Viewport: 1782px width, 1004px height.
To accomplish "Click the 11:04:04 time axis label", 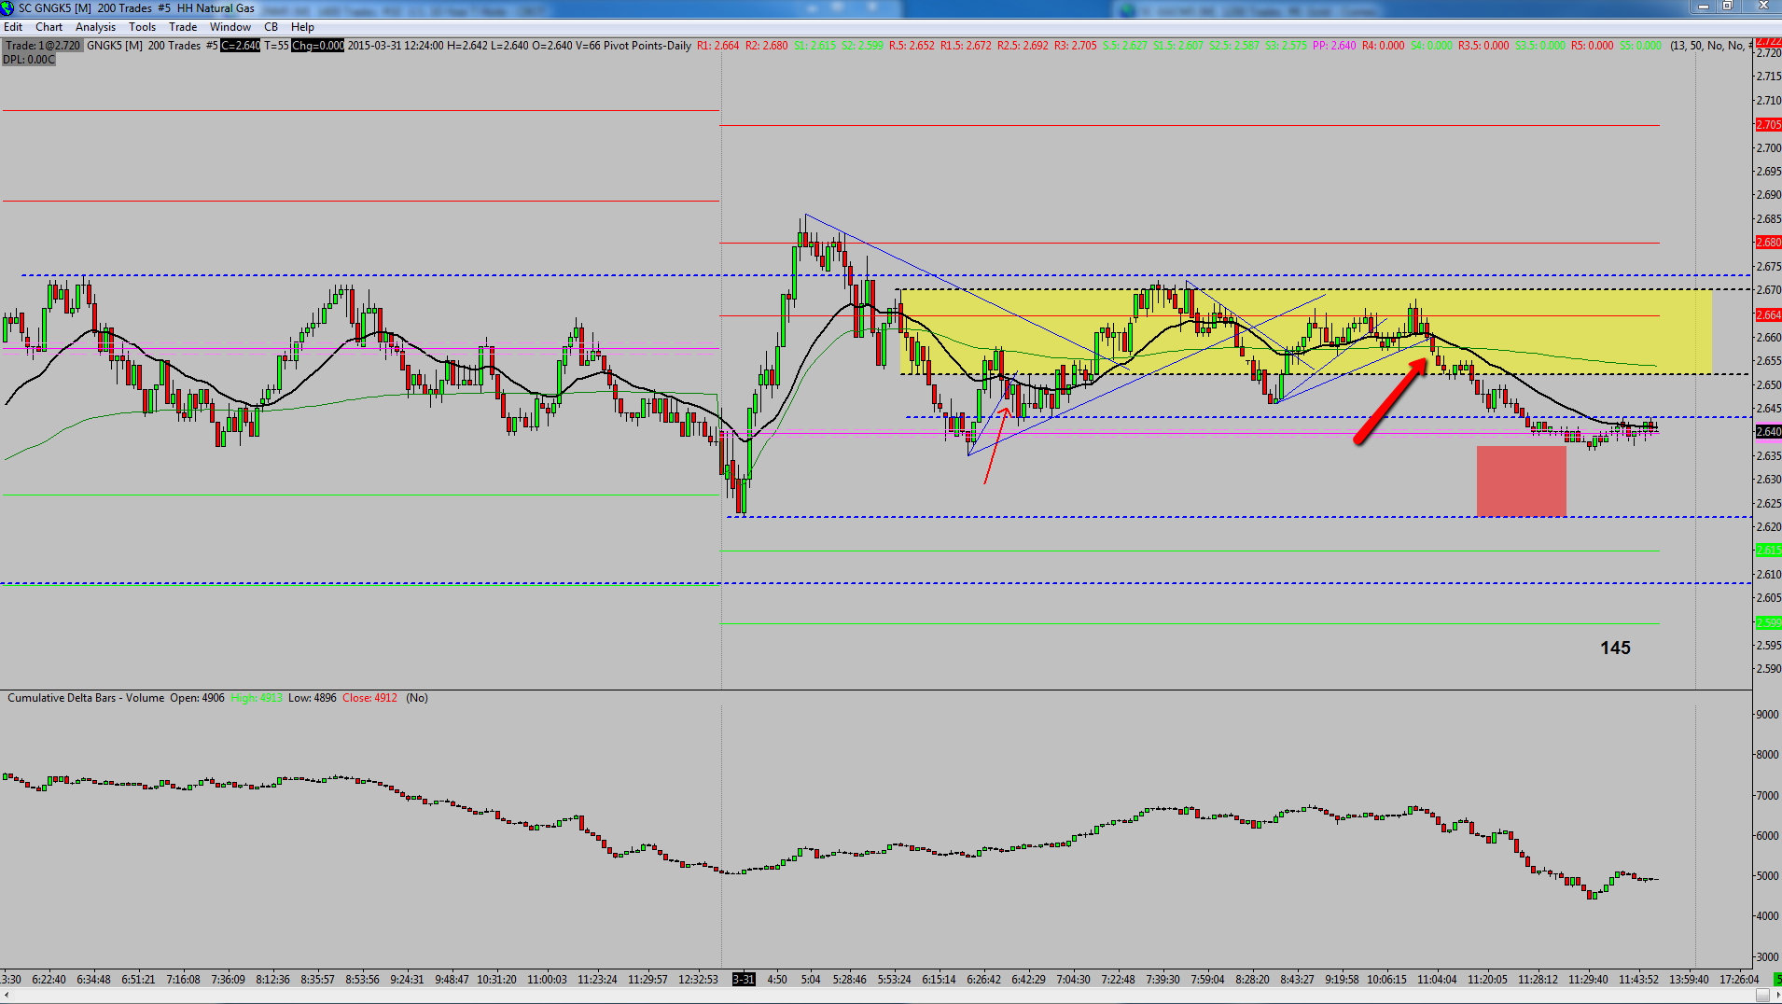I will click(x=1437, y=980).
